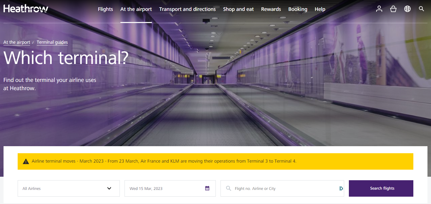This screenshot has height=204, width=431.
Task: Select the magnifier inside the flight number field
Action: coord(228,188)
